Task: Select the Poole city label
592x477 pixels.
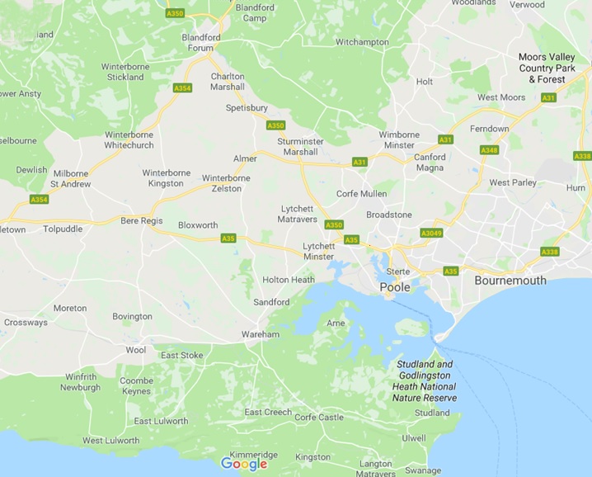Action: tap(395, 287)
